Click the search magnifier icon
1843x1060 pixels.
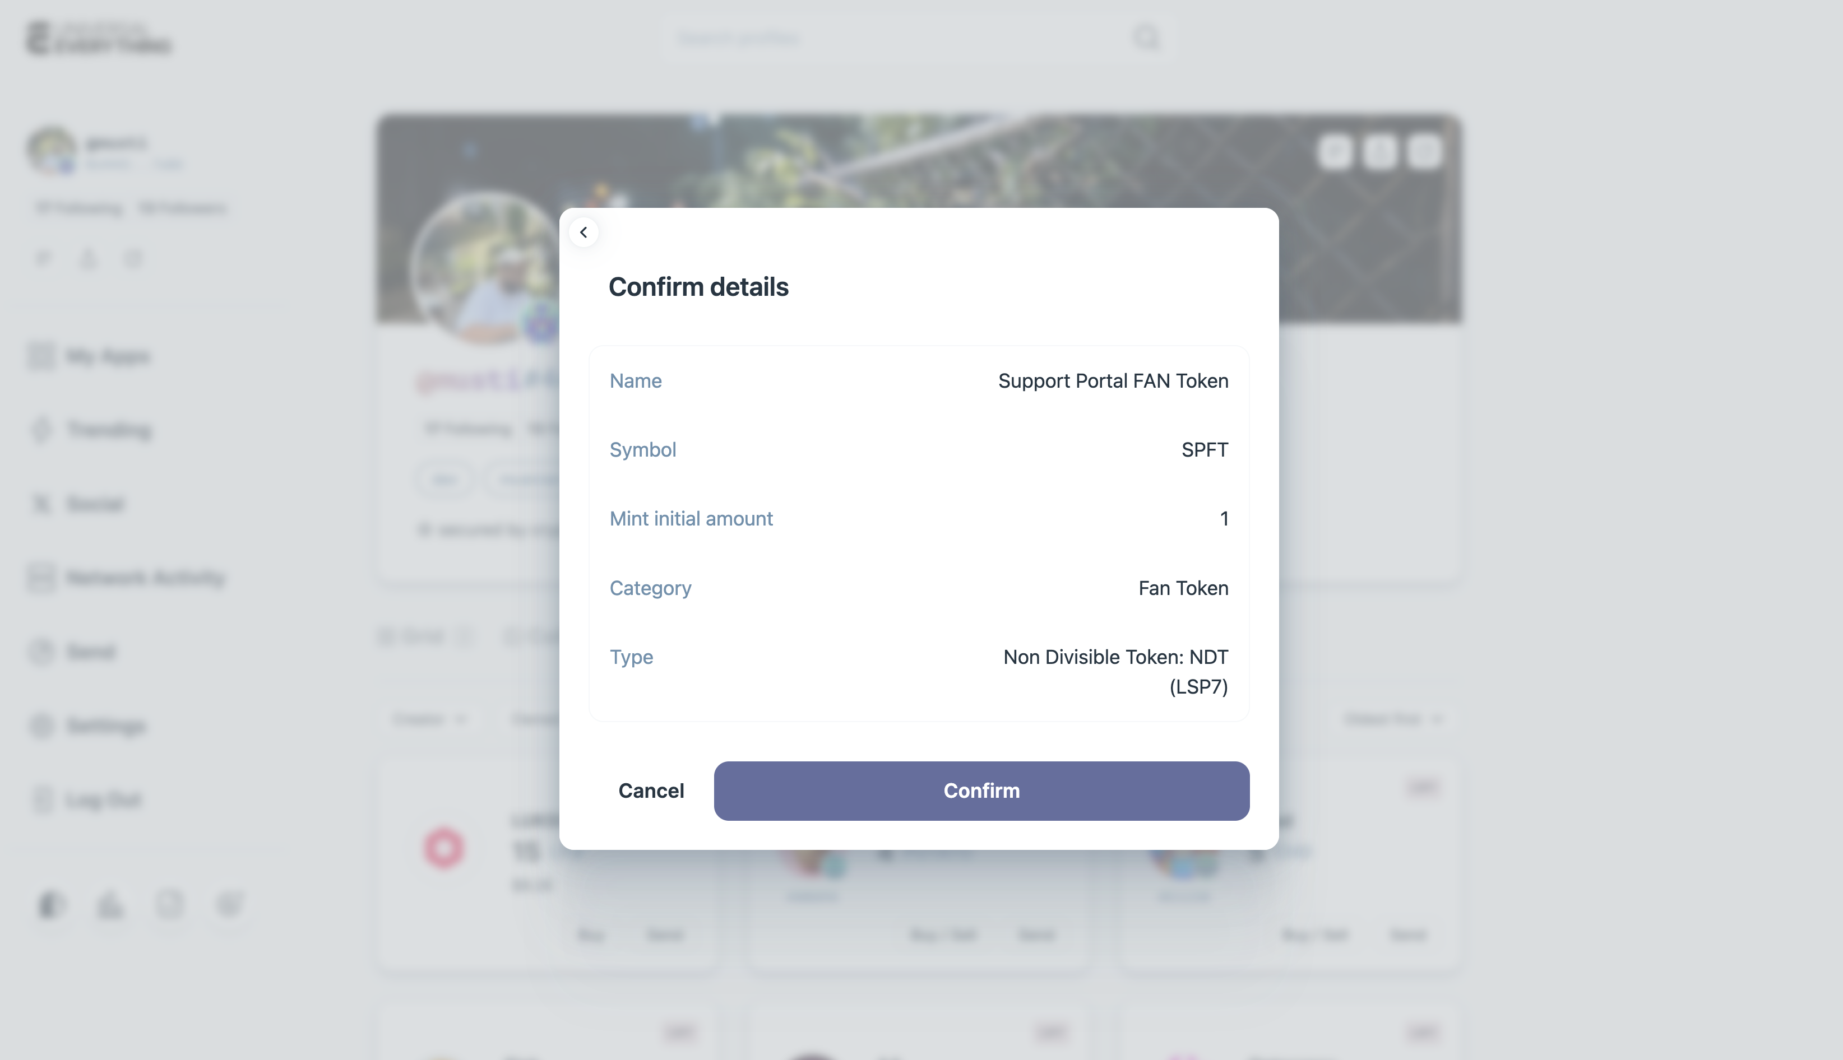[1146, 38]
